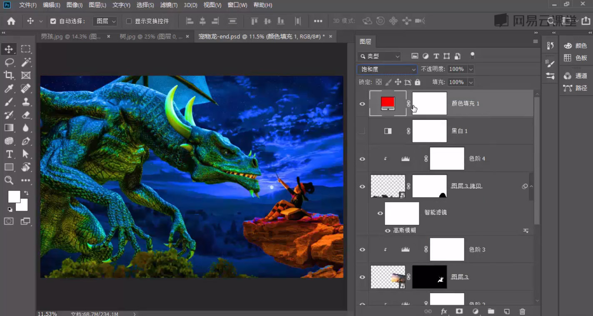Select the Horizontal Type tool
This screenshot has height=316, width=593.
coord(9,154)
